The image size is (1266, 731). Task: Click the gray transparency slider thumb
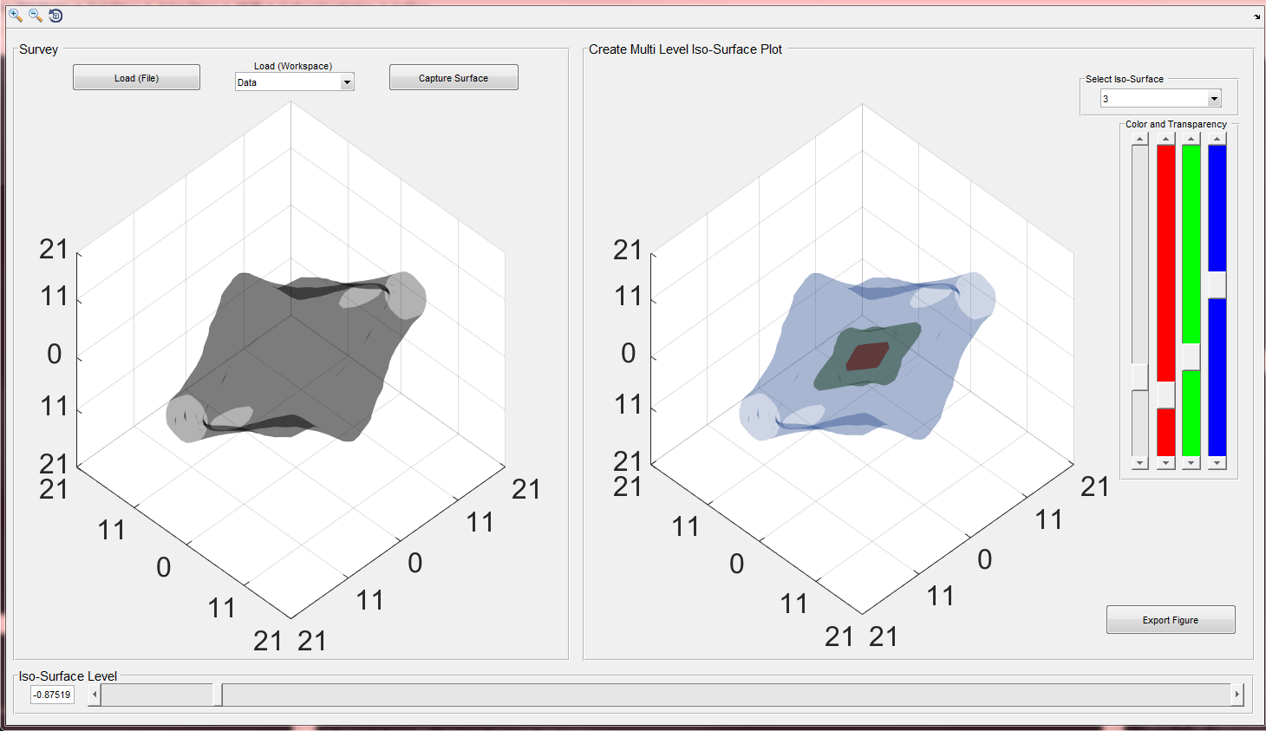[x=1140, y=377]
